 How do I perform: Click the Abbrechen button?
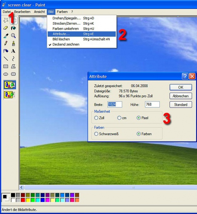[x=181, y=96]
